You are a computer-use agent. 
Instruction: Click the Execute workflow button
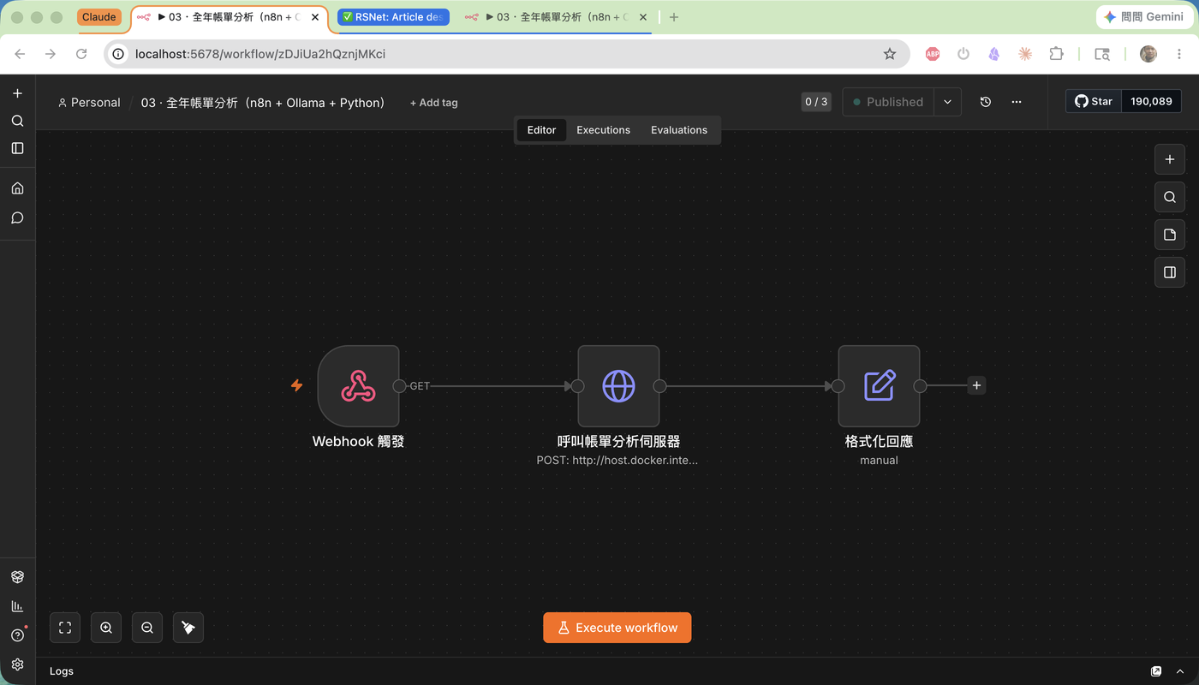pos(617,628)
